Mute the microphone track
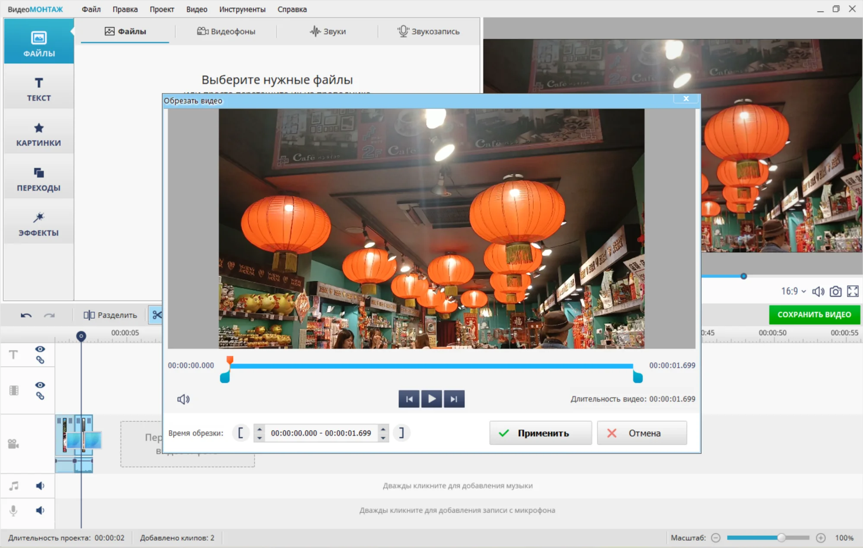863x548 pixels. tap(40, 510)
